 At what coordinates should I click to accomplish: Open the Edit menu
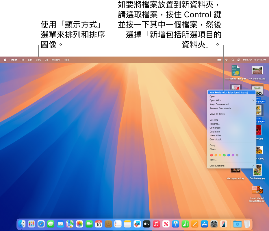point(30,60)
